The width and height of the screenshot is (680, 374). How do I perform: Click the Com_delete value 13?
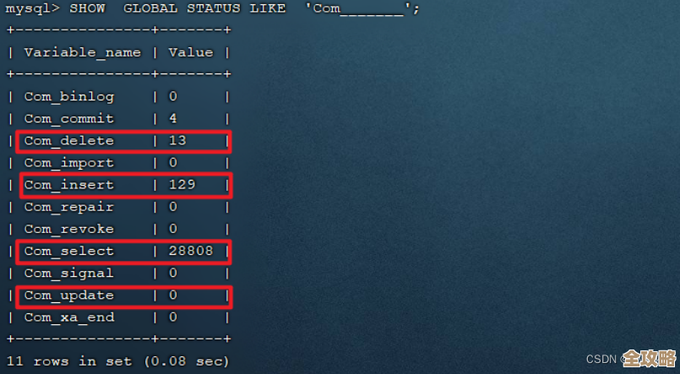click(x=177, y=141)
